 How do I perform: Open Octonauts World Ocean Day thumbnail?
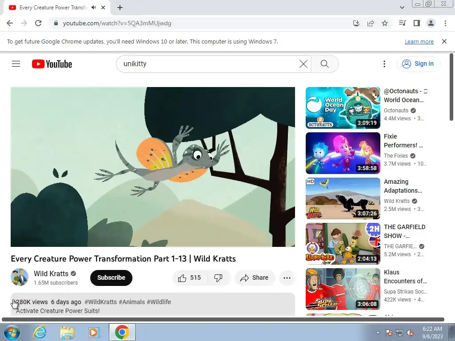point(343,108)
